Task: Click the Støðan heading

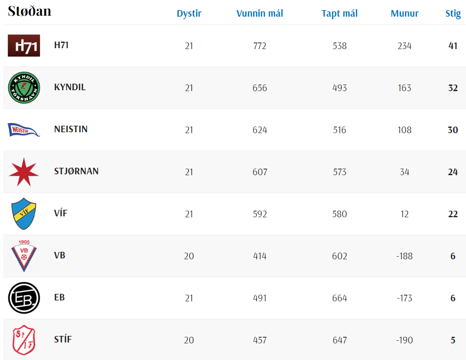Action: coord(29,11)
